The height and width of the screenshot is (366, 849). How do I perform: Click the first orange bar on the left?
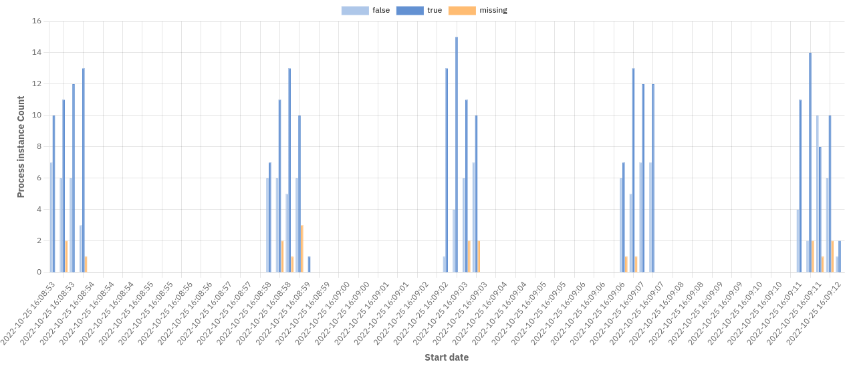coord(66,256)
